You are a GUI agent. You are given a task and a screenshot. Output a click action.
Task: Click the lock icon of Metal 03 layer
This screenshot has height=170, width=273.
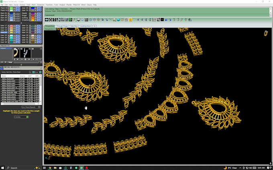(14, 8)
